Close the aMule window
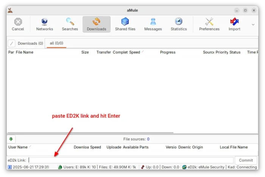 click(x=254, y=11)
